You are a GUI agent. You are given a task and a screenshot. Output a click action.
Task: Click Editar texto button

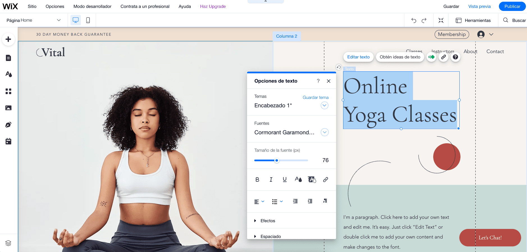click(359, 57)
